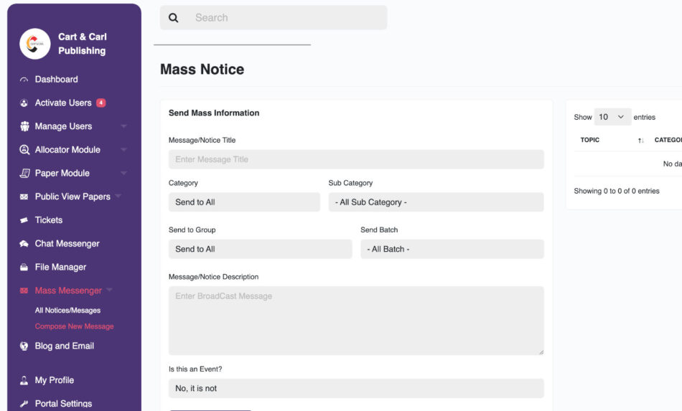Screen dimensions: 682x411
Task: Click the Blog and Email globe icon
Action: coord(24,346)
